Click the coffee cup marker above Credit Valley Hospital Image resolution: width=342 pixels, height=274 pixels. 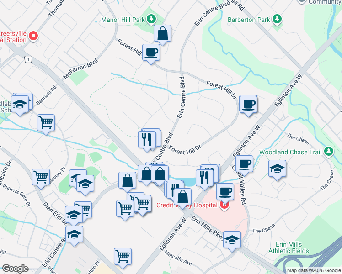[x=225, y=192]
